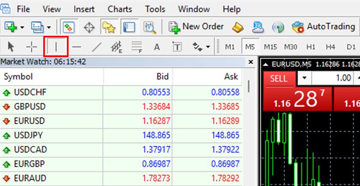Open the new chart dropdown arrow
Viewport: 360px width, 186px height.
[21, 27]
